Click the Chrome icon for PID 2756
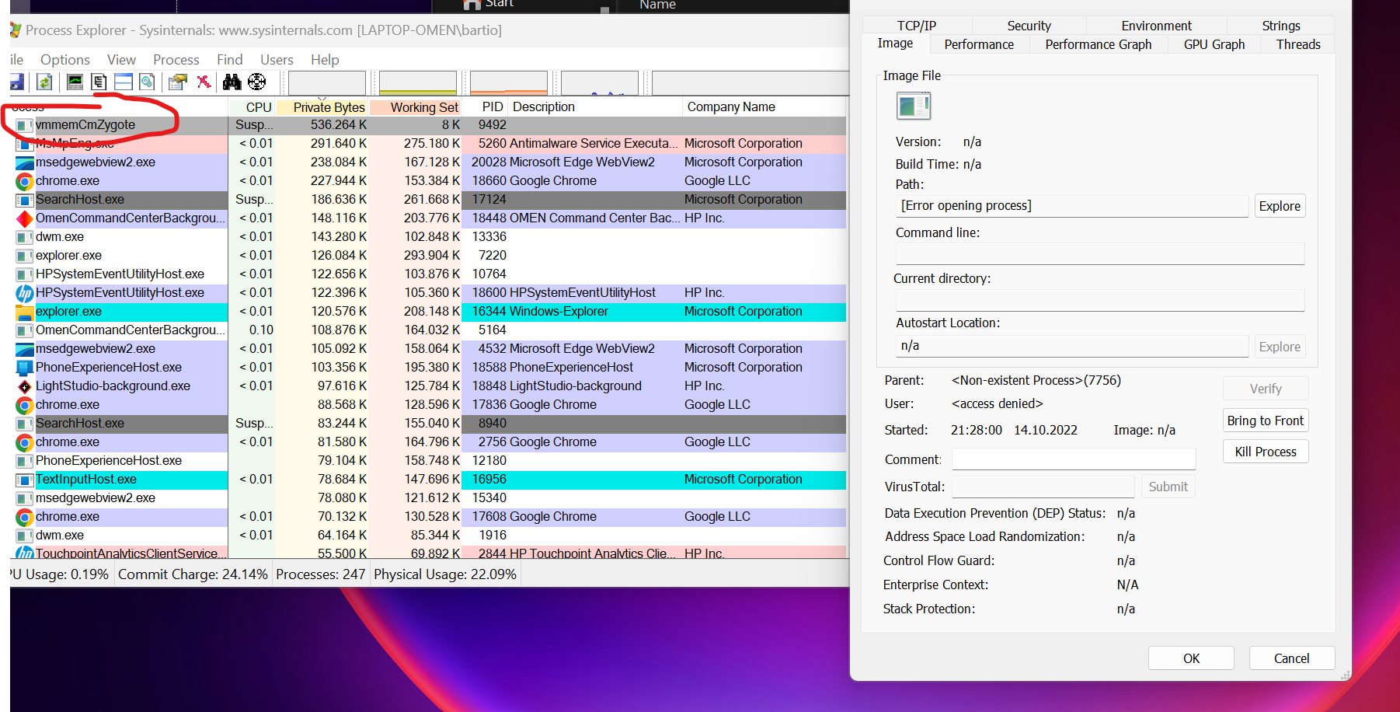This screenshot has height=712, width=1400. tap(25, 442)
